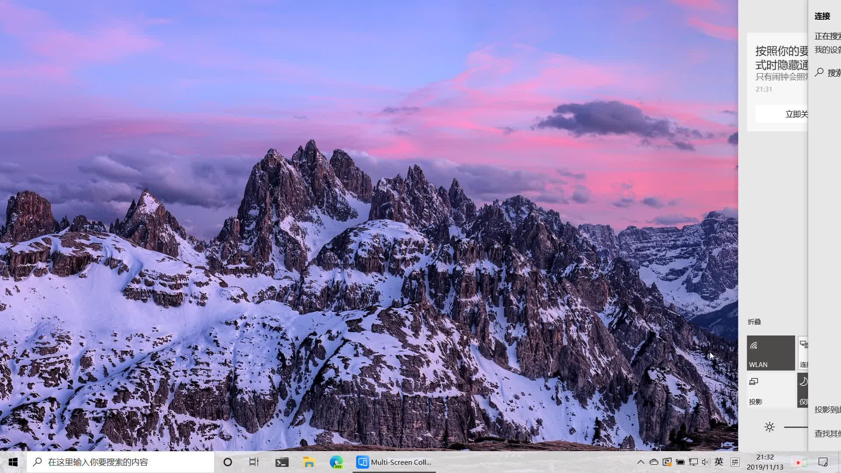Click the red recording tray icon

[x=798, y=462]
